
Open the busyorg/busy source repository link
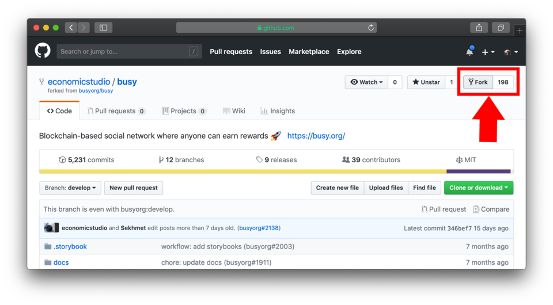[x=96, y=90]
